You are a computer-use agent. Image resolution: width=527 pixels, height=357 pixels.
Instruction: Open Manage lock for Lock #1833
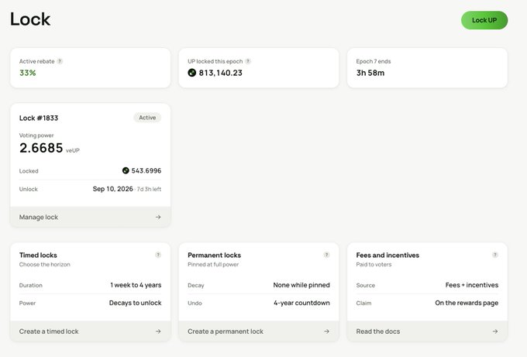pos(91,217)
